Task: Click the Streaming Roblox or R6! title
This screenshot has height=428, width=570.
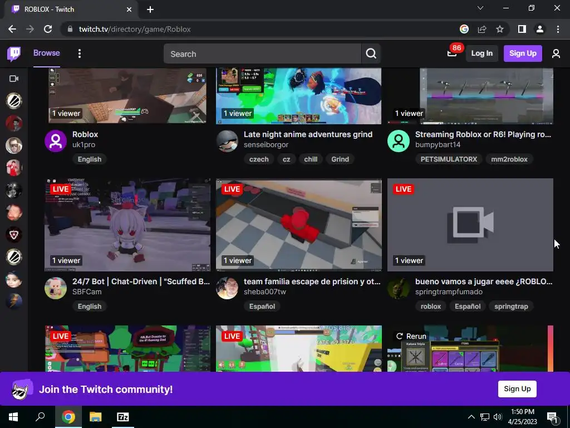Action: (x=483, y=134)
